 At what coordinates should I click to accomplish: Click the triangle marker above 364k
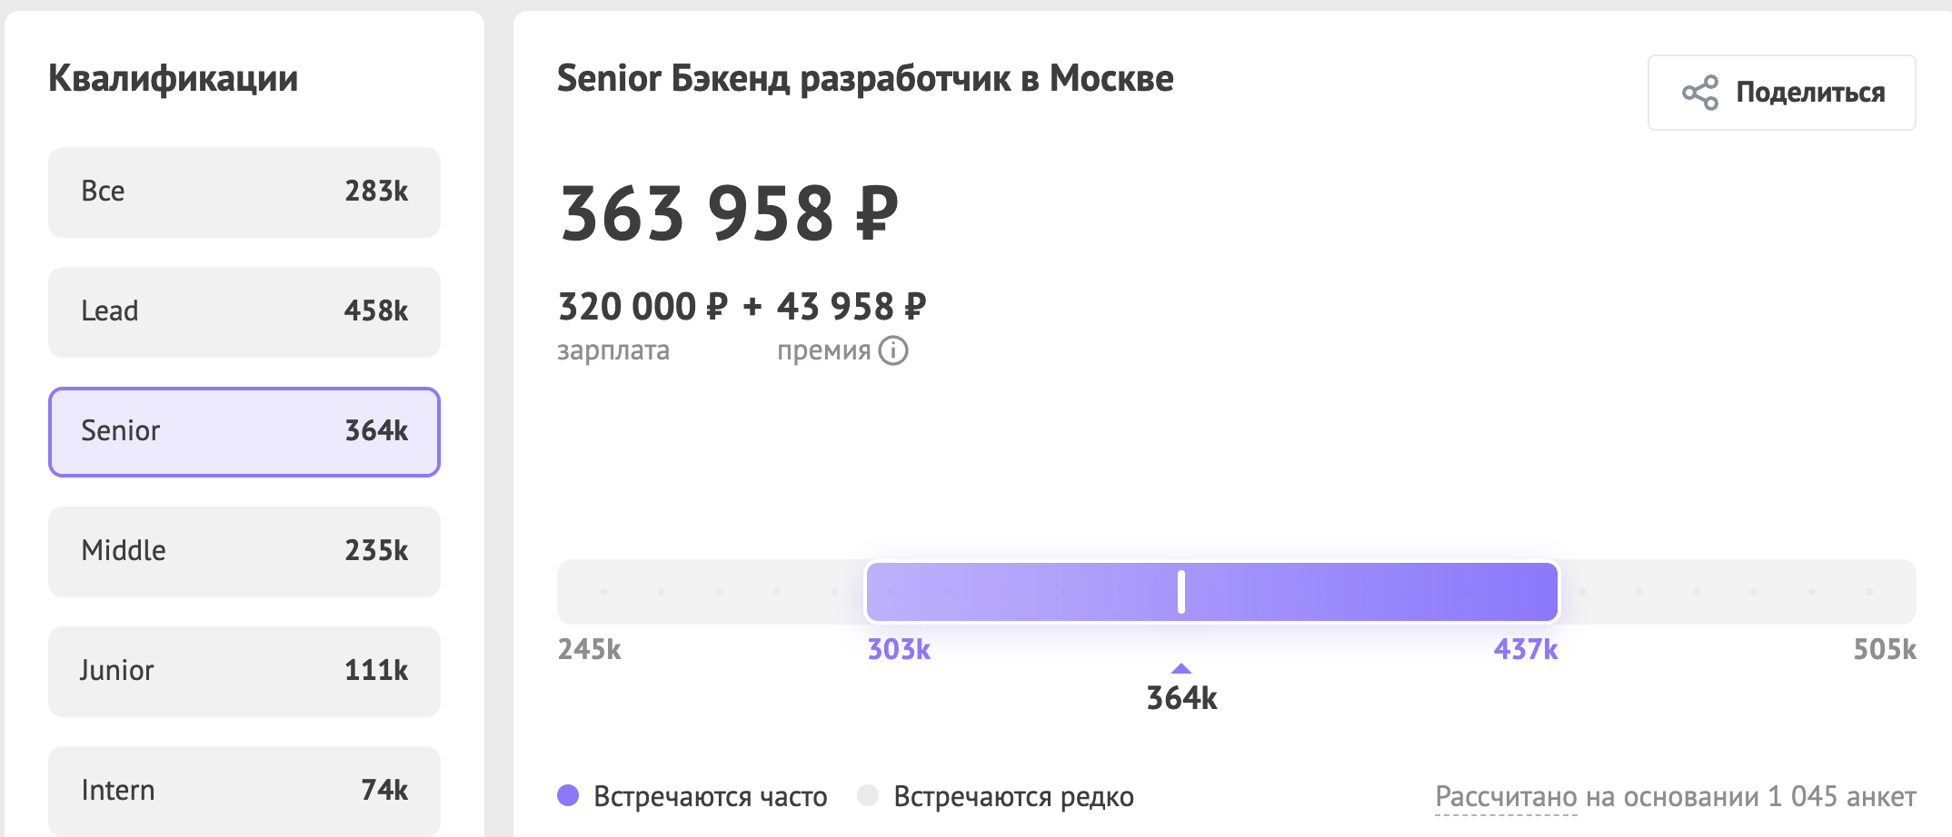[1180, 668]
